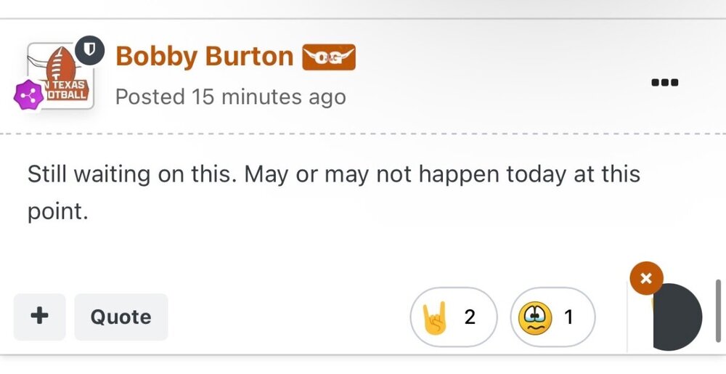Open the three-dot post options menu

pyautogui.click(x=664, y=83)
